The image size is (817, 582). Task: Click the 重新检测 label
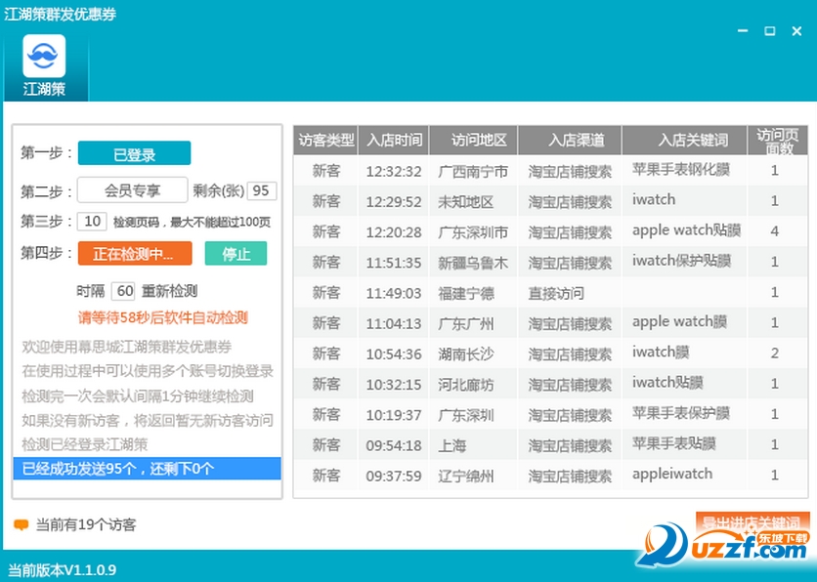(169, 290)
